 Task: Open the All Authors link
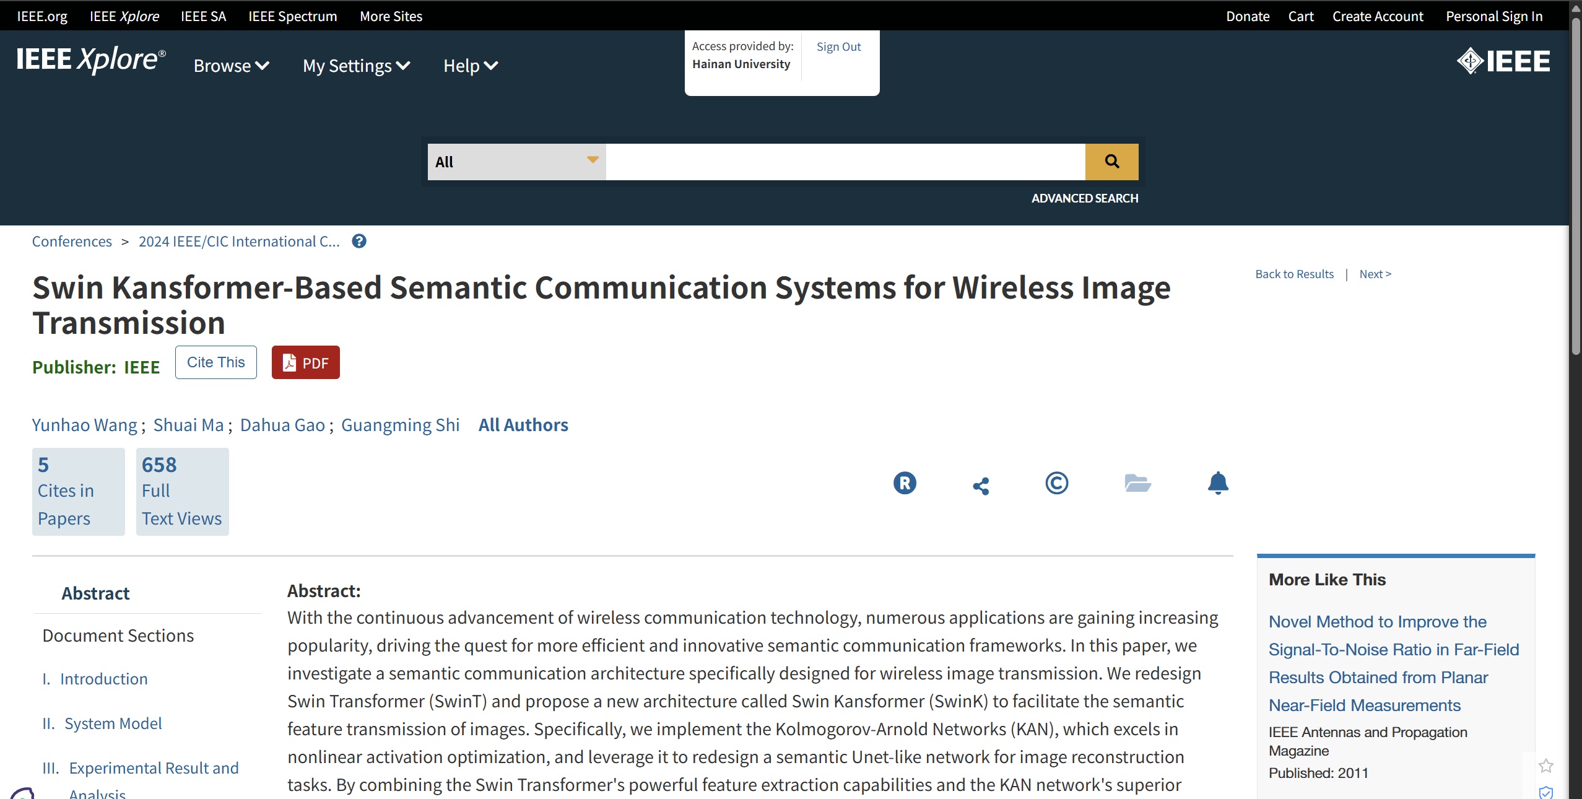pyautogui.click(x=523, y=425)
